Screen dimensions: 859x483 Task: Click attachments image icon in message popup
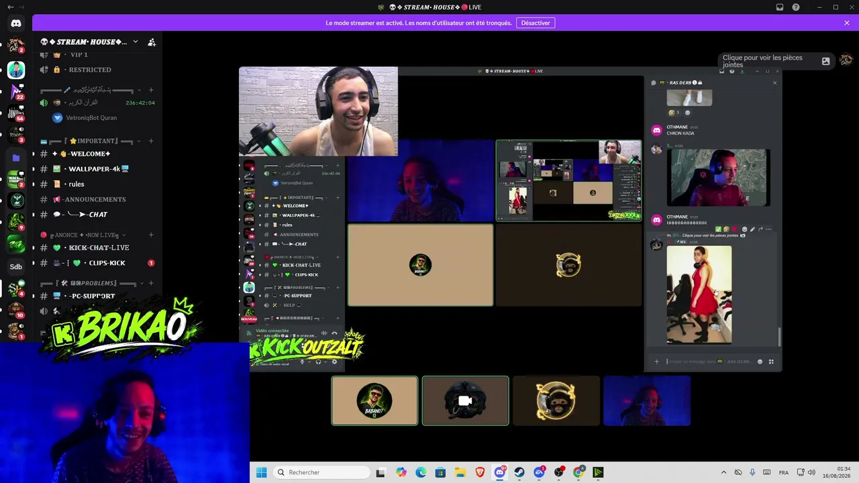coord(826,61)
